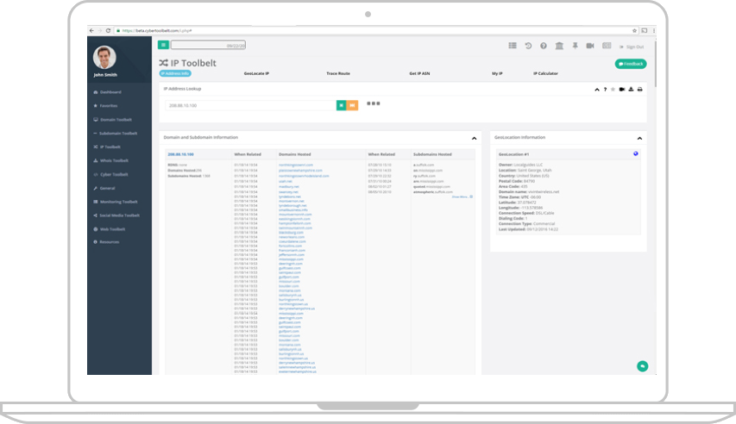Viewport: 736px width, 424px height.
Task: Click the history clock icon in top toolbar
Action: coord(529,46)
